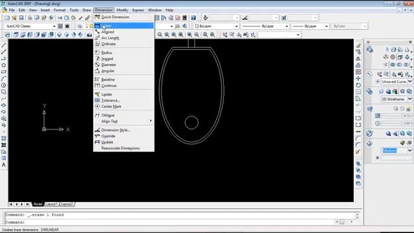Open the ByLayer linetype dropdown
This screenshot has height=233, width=414.
pyautogui.click(x=287, y=26)
